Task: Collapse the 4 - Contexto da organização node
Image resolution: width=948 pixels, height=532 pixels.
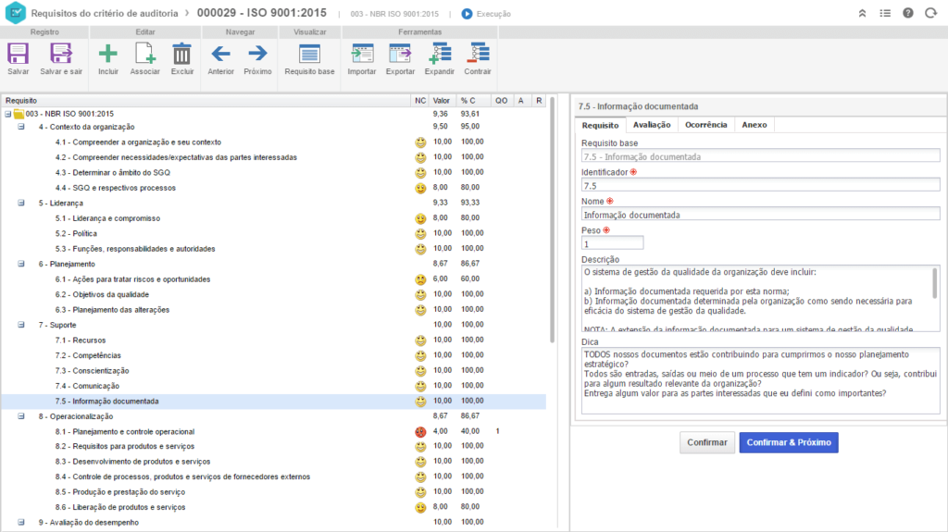Action: 22,127
